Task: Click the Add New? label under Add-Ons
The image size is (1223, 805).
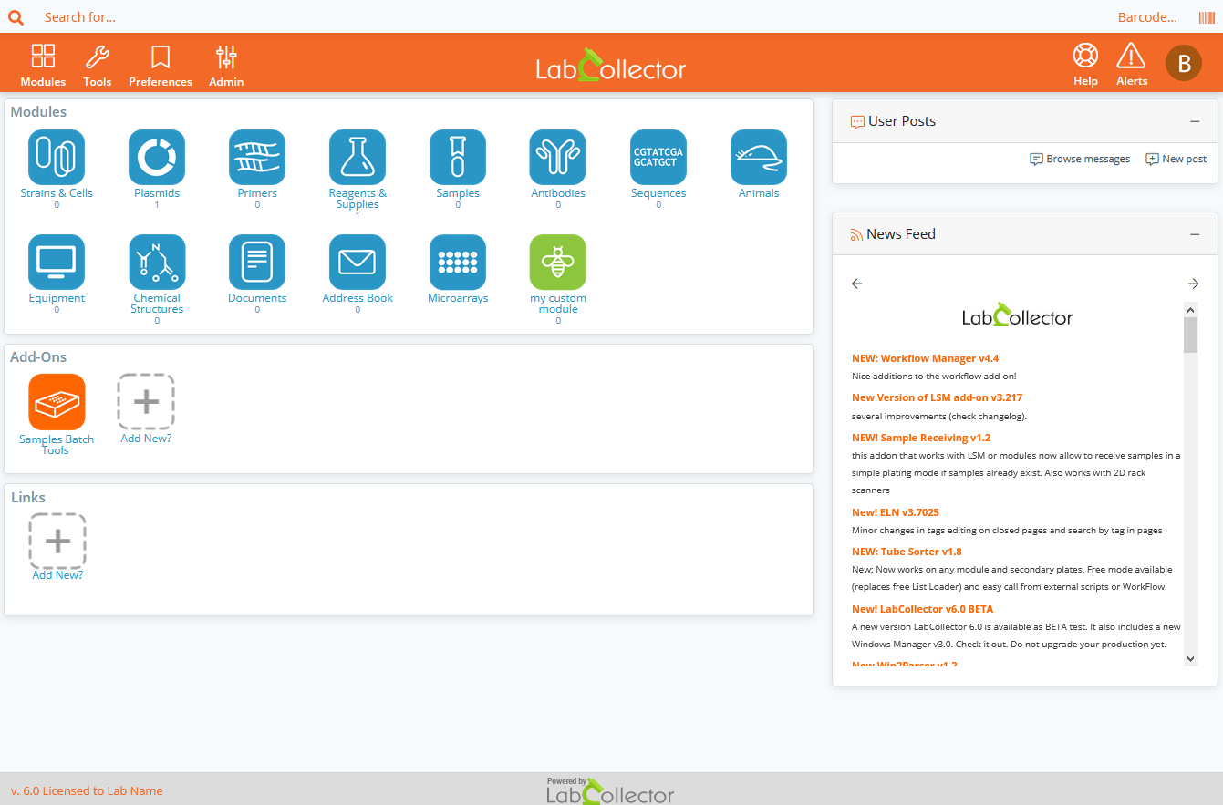Action: pos(146,439)
